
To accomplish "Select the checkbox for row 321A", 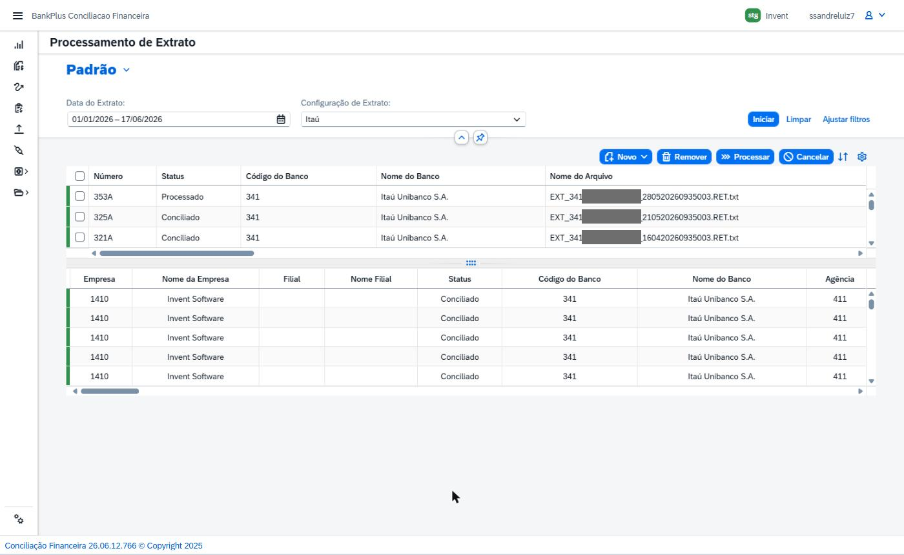I will pyautogui.click(x=79, y=238).
